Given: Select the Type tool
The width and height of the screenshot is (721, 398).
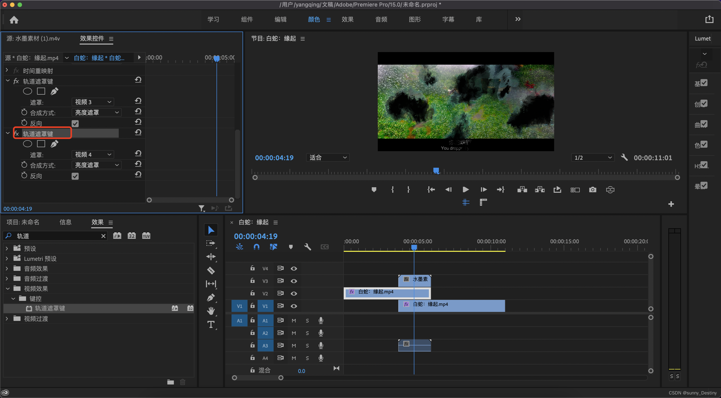Looking at the screenshot, I should (x=211, y=325).
